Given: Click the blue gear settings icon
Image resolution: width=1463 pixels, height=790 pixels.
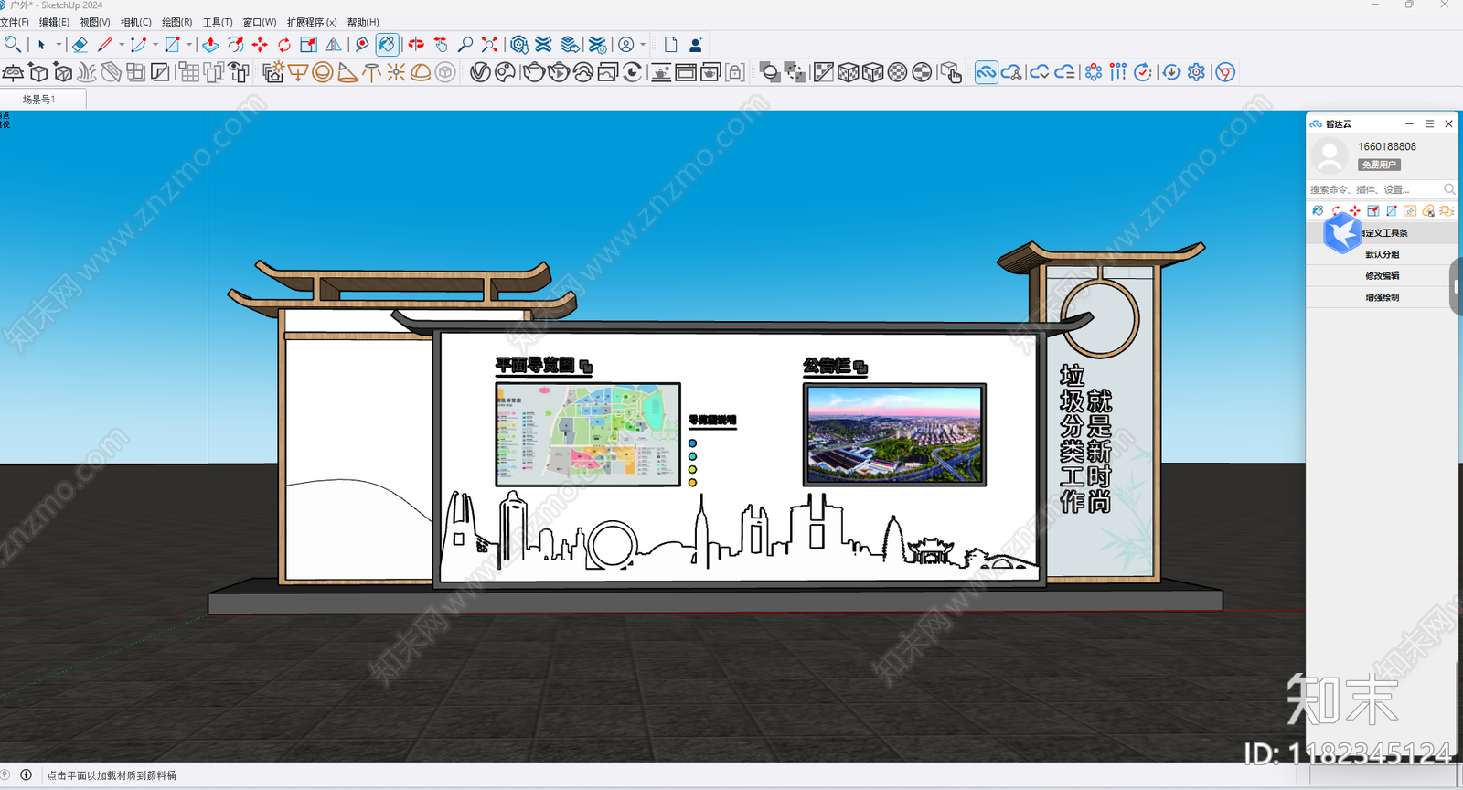Looking at the screenshot, I should tap(1196, 72).
